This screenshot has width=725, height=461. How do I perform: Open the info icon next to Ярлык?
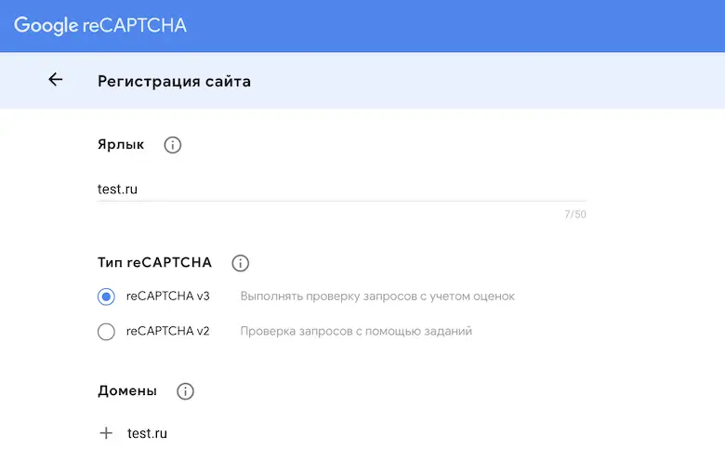(173, 145)
